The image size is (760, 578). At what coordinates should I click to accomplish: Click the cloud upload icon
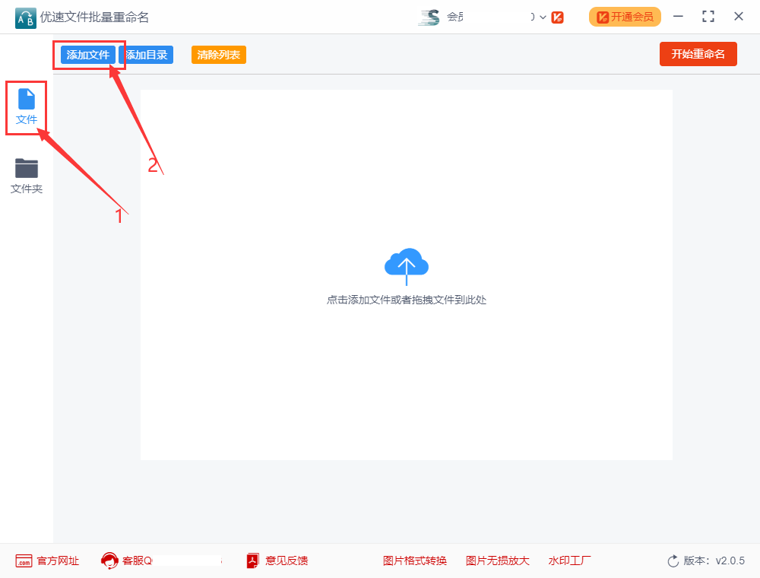click(x=406, y=265)
